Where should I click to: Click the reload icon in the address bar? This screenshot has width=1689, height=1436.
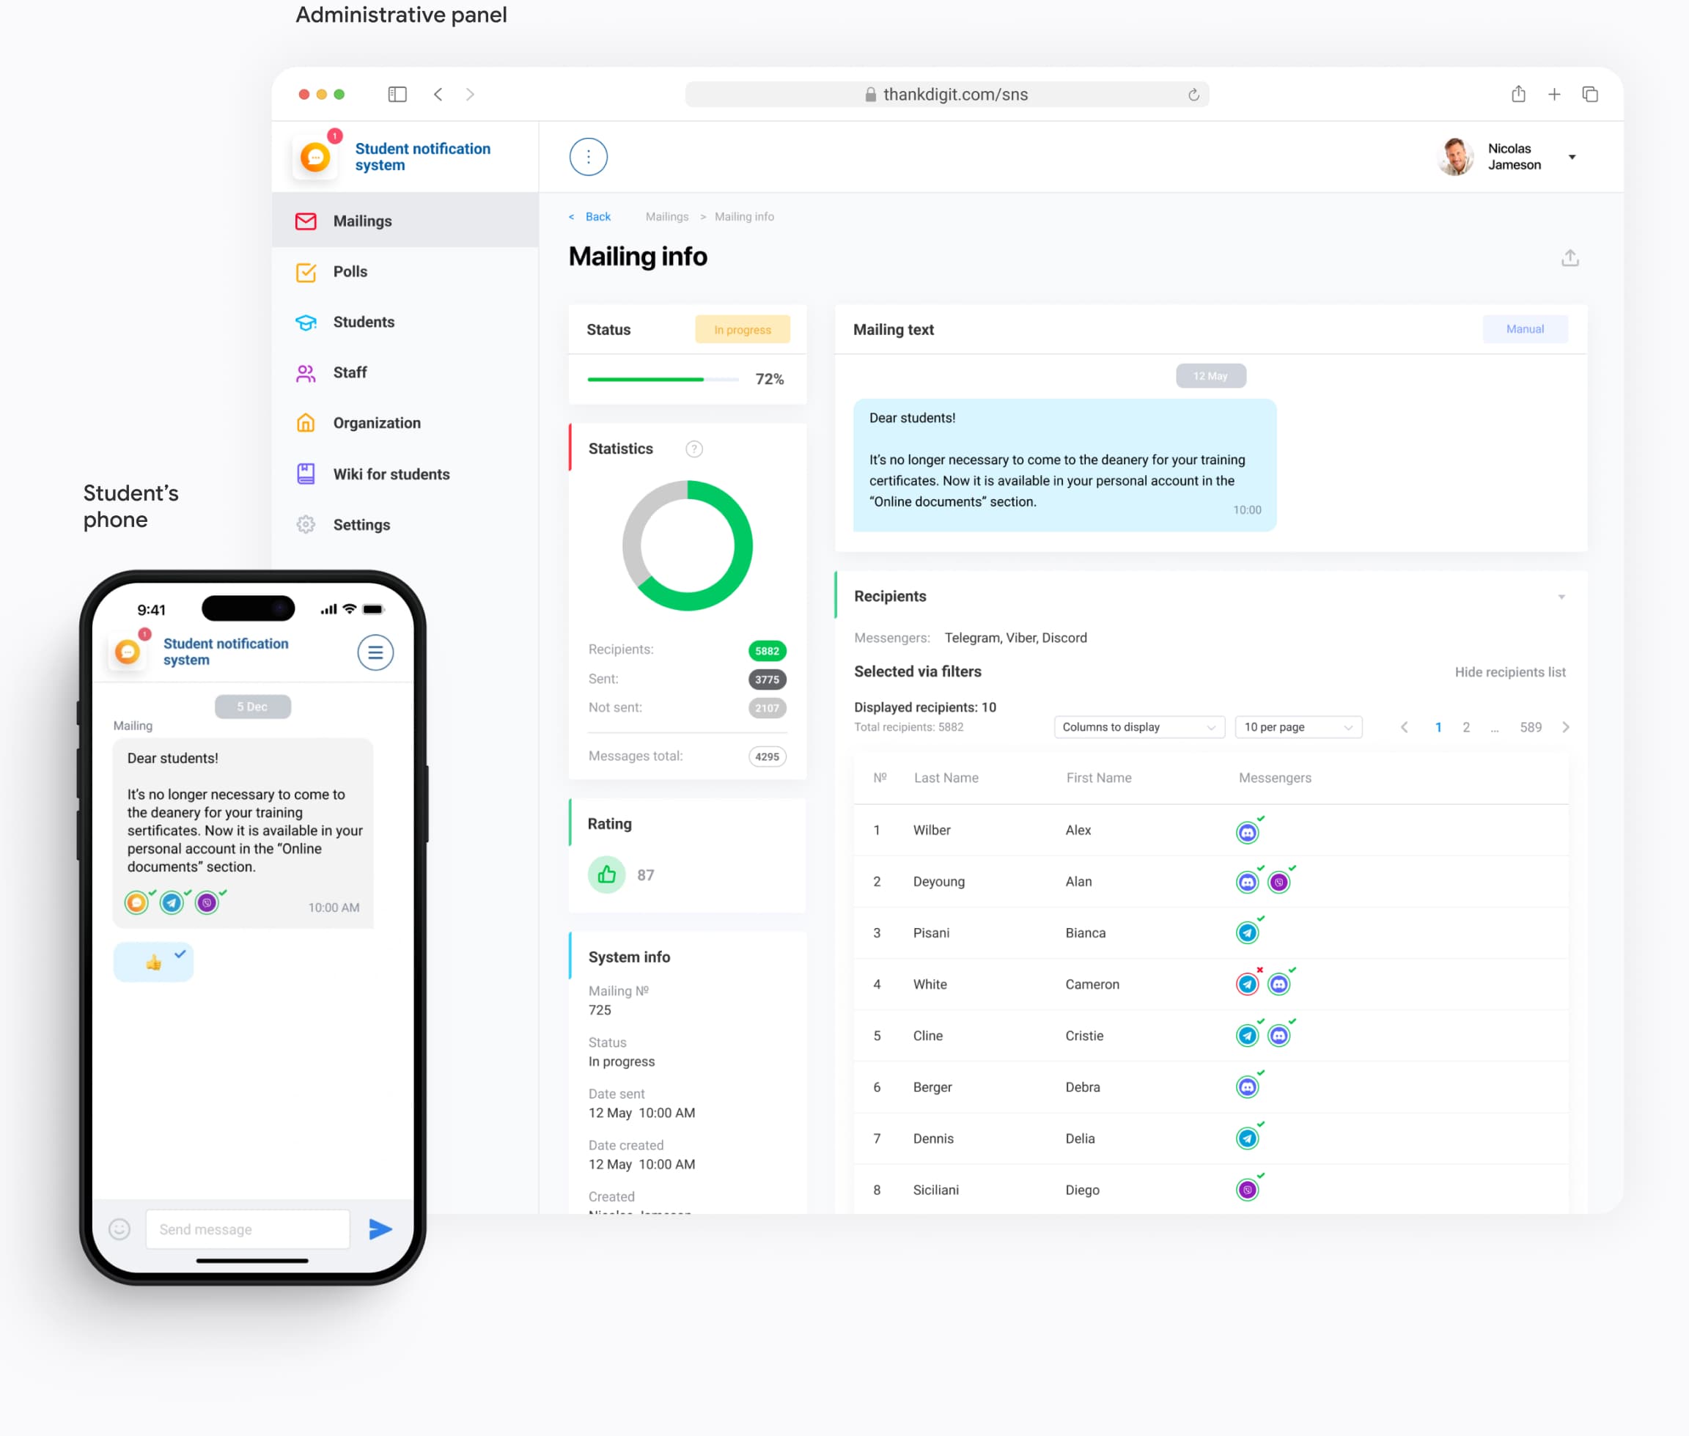[1193, 95]
